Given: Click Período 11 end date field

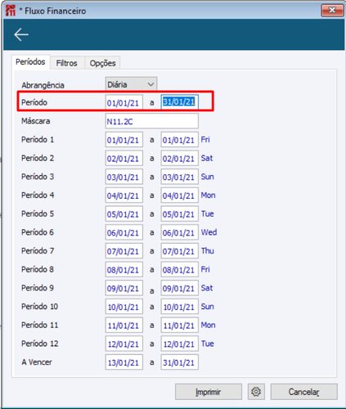Looking at the screenshot, I should [x=179, y=326].
